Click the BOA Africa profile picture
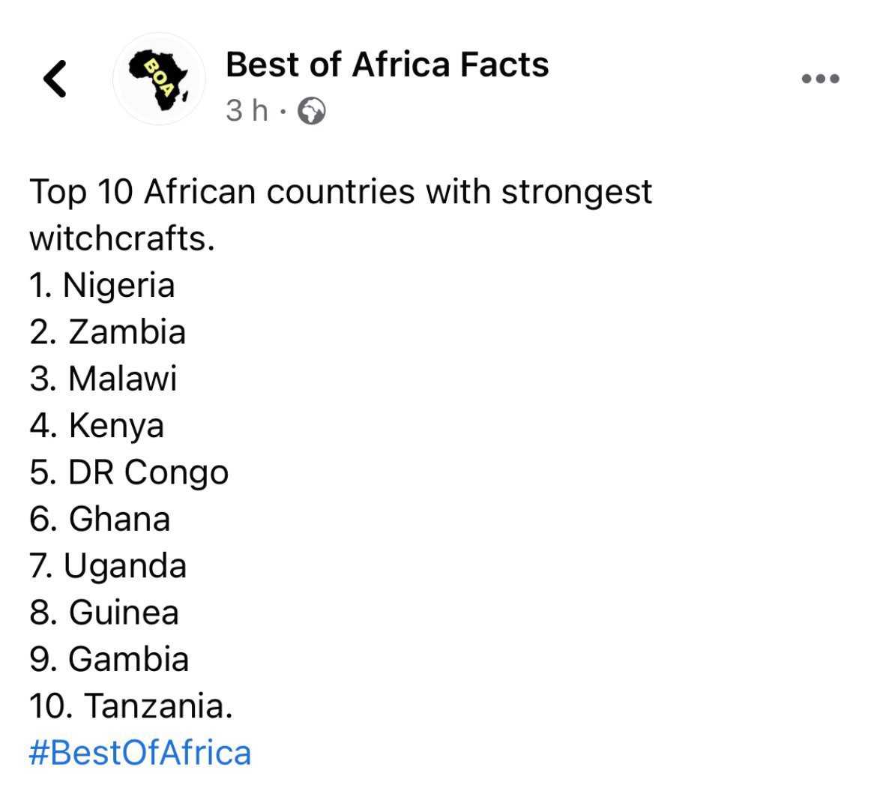The image size is (877, 797). 159,79
